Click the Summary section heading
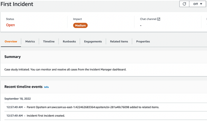 pos(12,57)
